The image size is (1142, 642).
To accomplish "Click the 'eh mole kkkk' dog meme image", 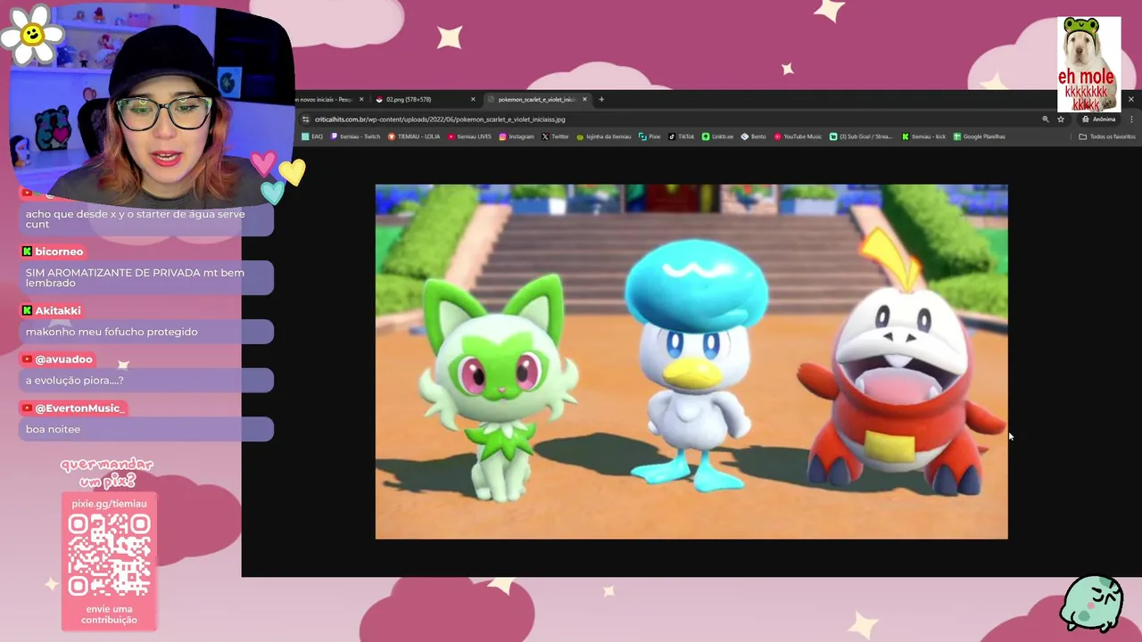I will pos(1088,63).
